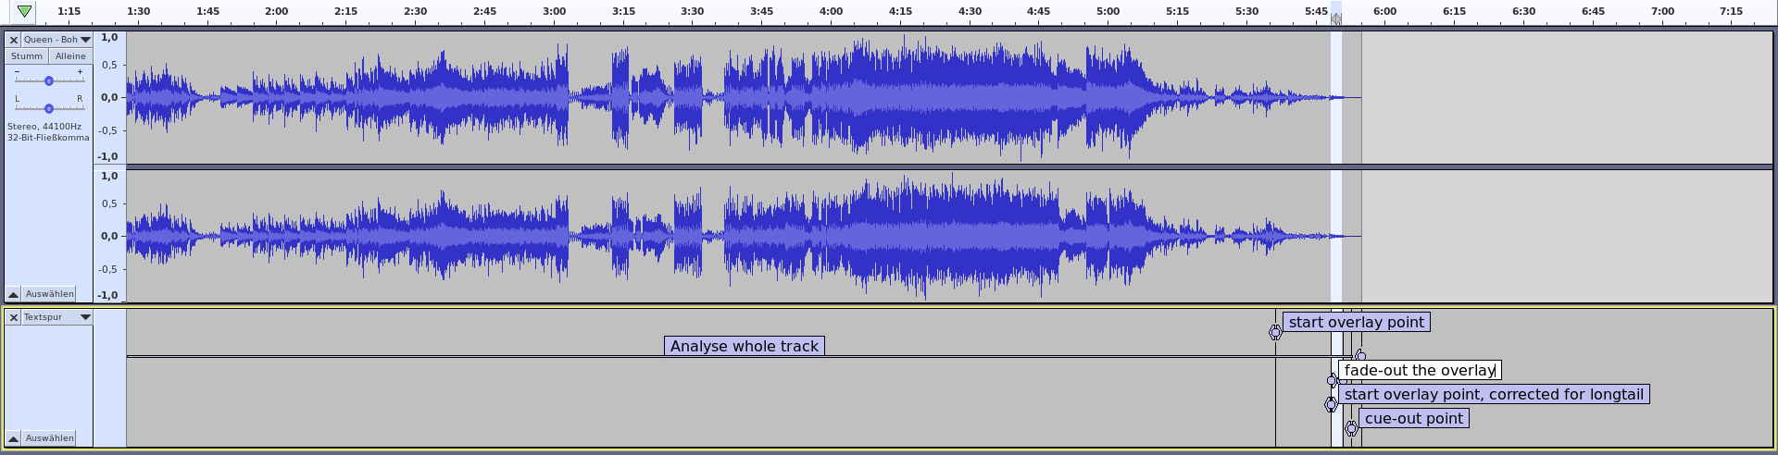This screenshot has width=1778, height=455.
Task: Select the 'cue-out point' label
Action: point(1413,418)
